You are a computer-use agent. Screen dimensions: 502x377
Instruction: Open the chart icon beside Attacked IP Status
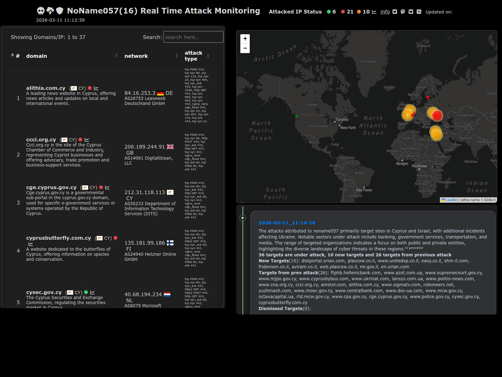pos(374,12)
